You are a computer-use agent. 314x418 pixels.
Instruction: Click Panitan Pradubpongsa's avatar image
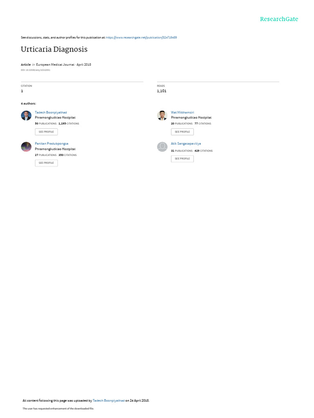[x=26, y=147]
